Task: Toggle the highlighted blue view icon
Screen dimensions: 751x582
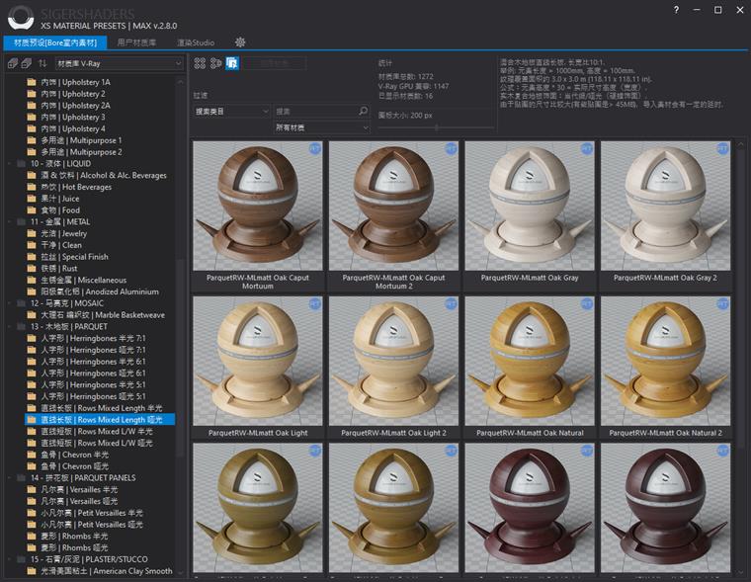Action: click(x=232, y=63)
